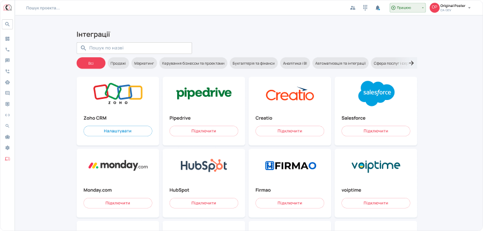
Task: Click the green play icon in the status selector
Action: point(393,7)
